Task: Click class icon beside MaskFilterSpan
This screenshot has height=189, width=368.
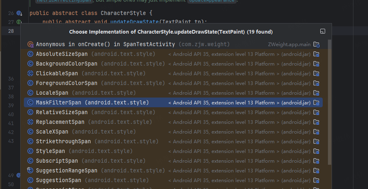Action: pyautogui.click(x=30, y=103)
